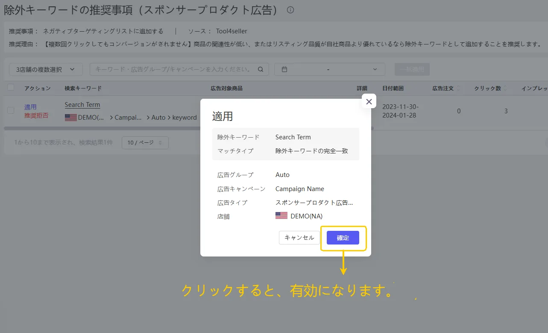Screen dimensions: 548x333
Task: Click the DEMO(...) store breadcrumb in row
Action: click(85, 118)
